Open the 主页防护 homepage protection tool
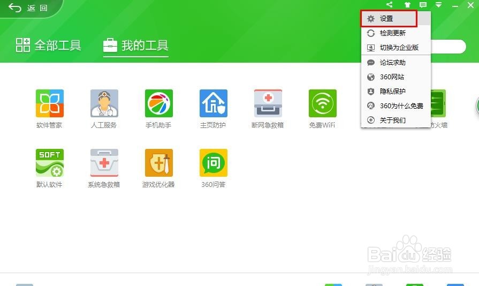The width and height of the screenshot is (479, 286). pos(214,103)
